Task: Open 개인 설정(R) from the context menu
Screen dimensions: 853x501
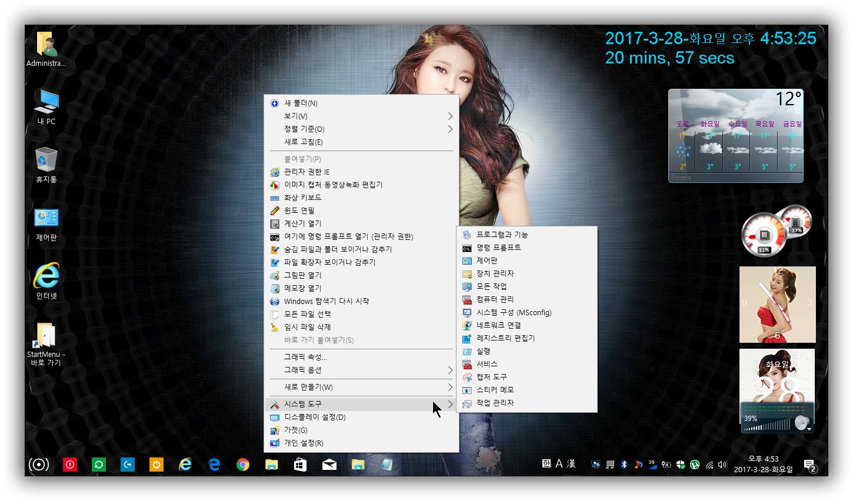Action: point(361,443)
